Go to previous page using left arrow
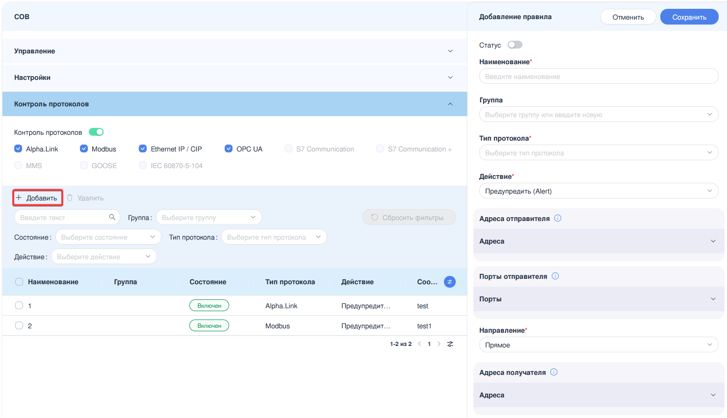The image size is (727, 418). [419, 344]
